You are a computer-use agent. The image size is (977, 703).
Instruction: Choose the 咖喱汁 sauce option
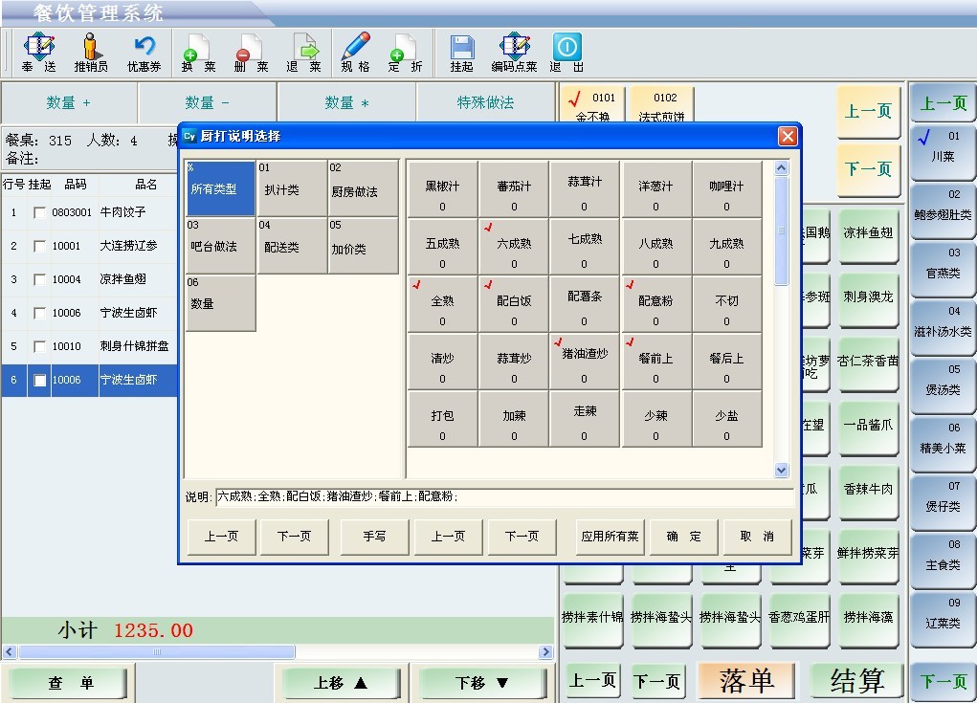(x=726, y=188)
